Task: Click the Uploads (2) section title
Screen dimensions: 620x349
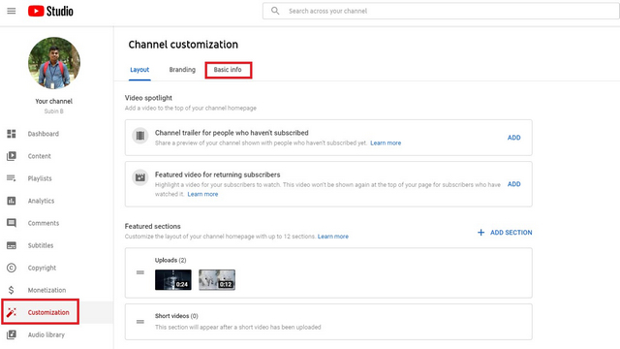Action: [170, 260]
